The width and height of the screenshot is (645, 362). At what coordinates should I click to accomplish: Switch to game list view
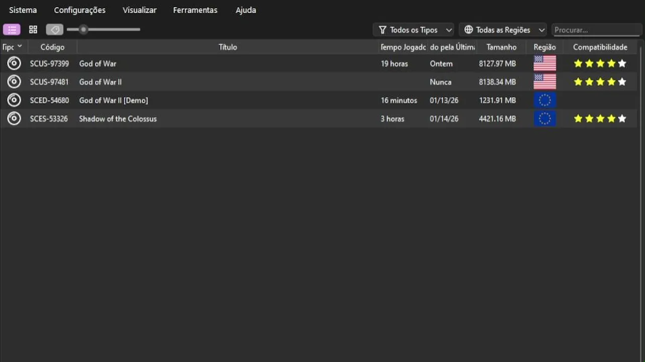(12, 30)
